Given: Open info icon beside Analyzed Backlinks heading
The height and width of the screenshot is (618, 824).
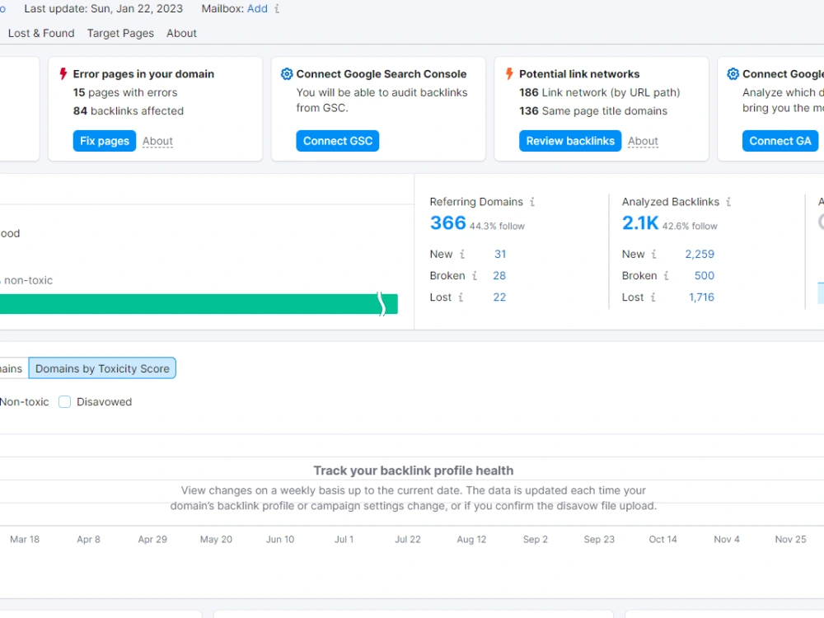Looking at the screenshot, I should [728, 202].
